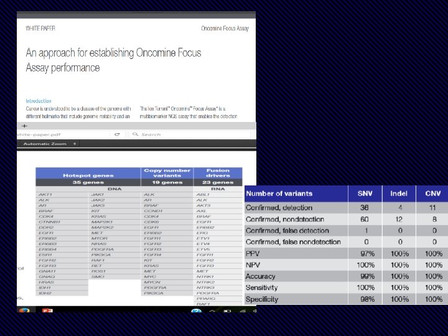Click the Indel column header
Image resolution: width=448 pixels, height=336 pixels.
click(x=399, y=194)
